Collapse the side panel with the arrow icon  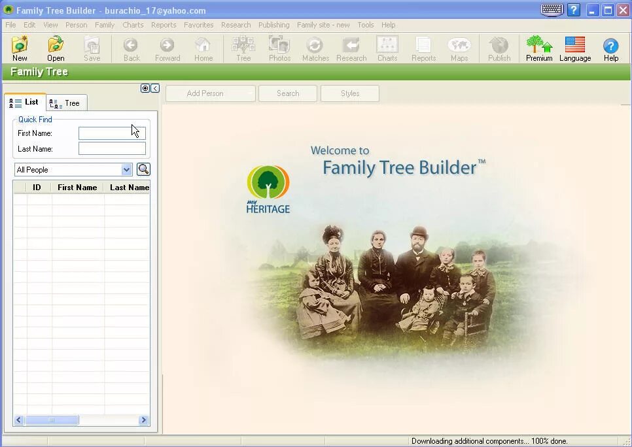[155, 88]
